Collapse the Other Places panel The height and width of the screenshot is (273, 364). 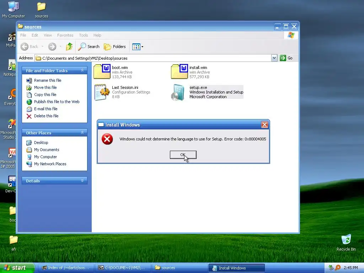pyautogui.click(x=82, y=133)
